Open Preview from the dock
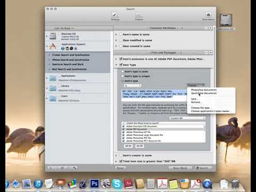The height and width of the screenshot is (192, 256). click(27, 183)
